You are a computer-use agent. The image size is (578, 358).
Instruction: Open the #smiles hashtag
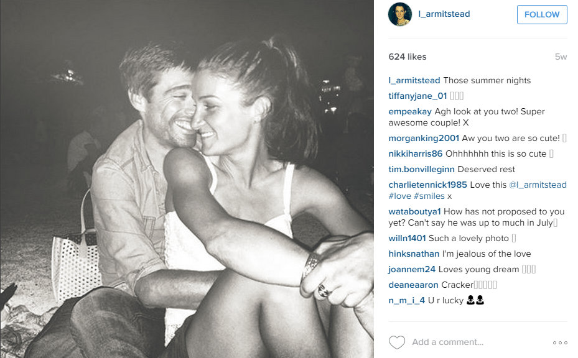(x=429, y=196)
